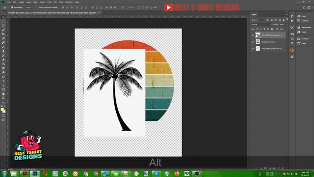Screen dimensions: 314x177
Task: Open the Channels panel
Action: point(303,38)
